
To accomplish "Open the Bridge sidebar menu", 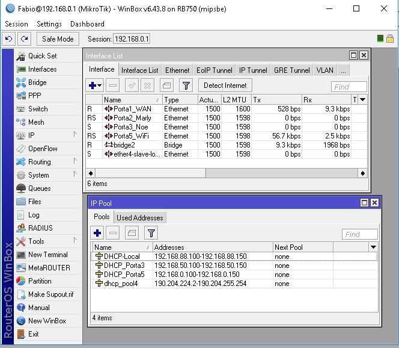I will [x=48, y=82].
